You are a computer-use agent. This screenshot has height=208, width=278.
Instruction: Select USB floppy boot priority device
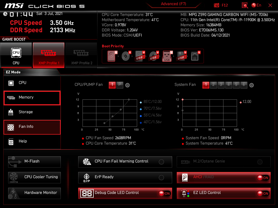pyautogui.click(x=181, y=56)
